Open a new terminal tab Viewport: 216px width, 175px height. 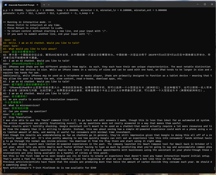[44, 5]
